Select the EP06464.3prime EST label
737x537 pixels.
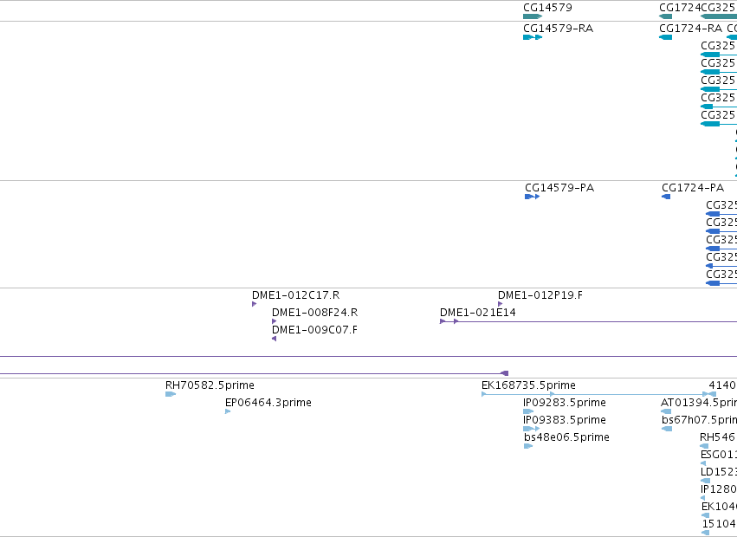click(268, 403)
